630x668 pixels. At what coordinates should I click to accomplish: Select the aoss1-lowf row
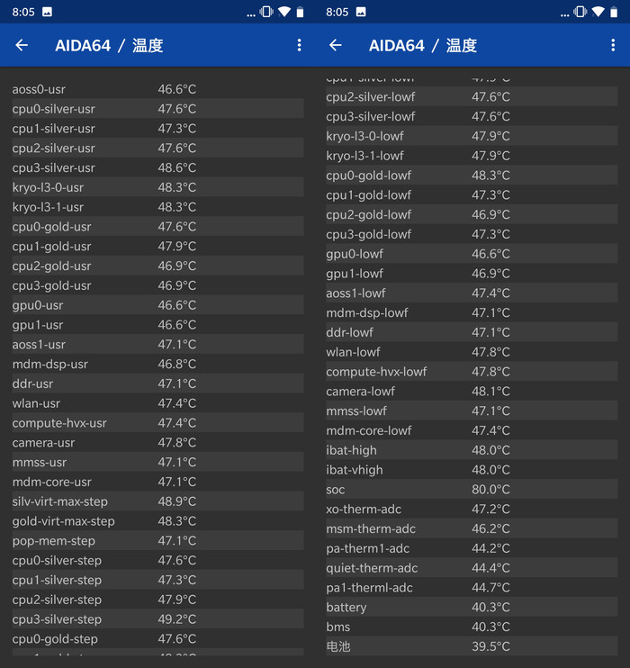(472, 293)
